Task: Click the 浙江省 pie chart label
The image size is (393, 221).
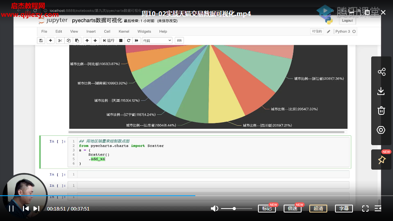Action: (x=319, y=79)
